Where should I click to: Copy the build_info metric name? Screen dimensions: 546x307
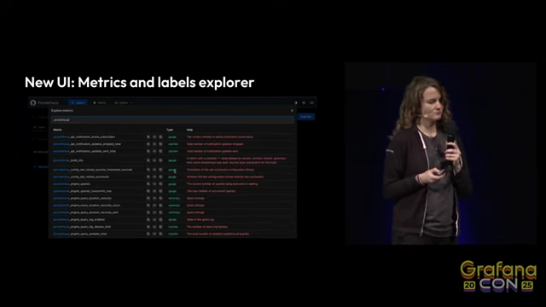[161, 160]
